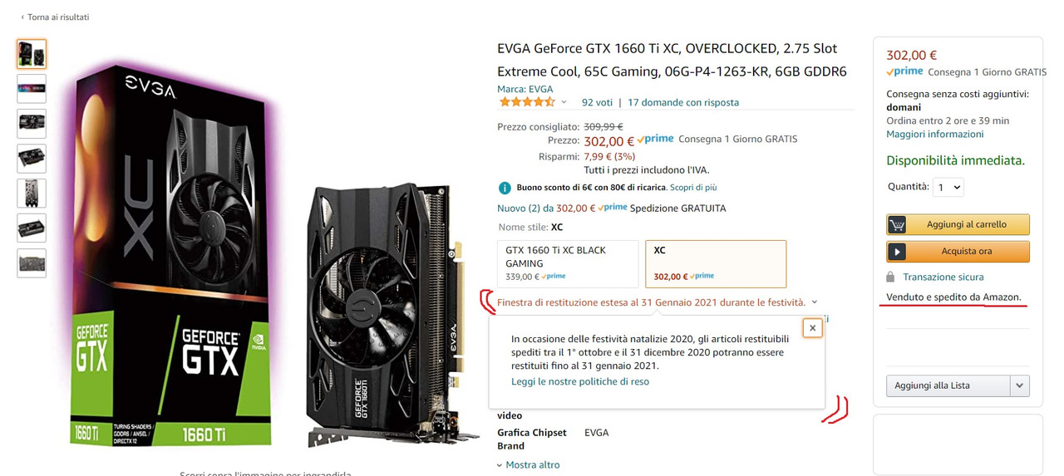This screenshot has height=476, width=1064.
Task: Click the cart icon on Aggiungi al carrello
Action: [897, 224]
